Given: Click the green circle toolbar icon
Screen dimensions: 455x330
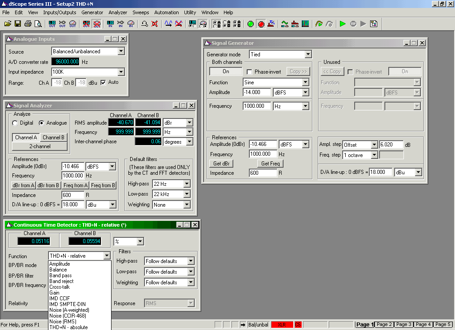Looking at the screenshot, I should (251, 24).
